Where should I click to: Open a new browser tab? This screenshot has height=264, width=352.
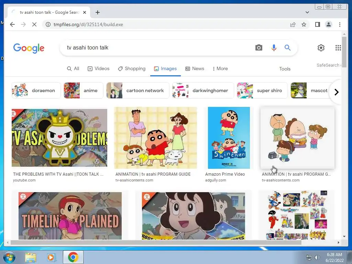point(97,12)
